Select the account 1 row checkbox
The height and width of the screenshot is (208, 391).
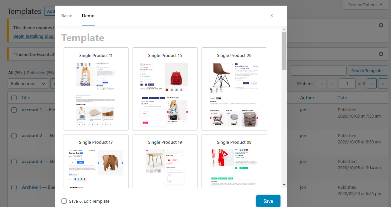pos(14,110)
